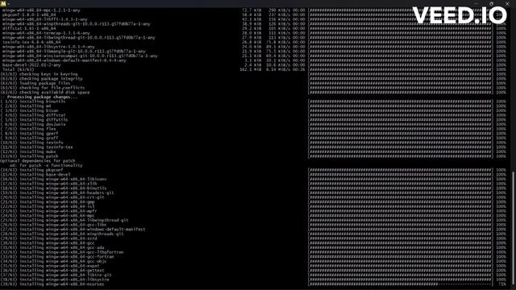Click the 'installing bison' line
The height and width of the screenshot is (290, 516).
[x=30, y=111]
